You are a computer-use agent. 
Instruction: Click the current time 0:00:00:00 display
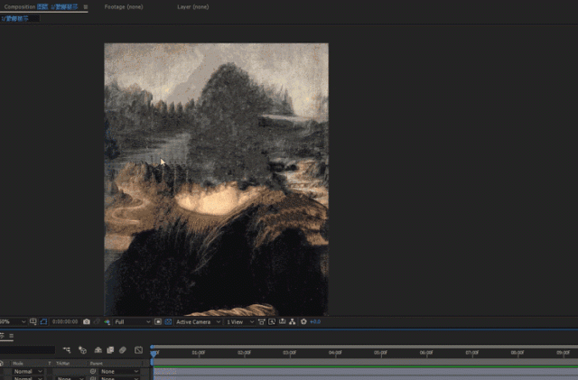click(x=65, y=321)
